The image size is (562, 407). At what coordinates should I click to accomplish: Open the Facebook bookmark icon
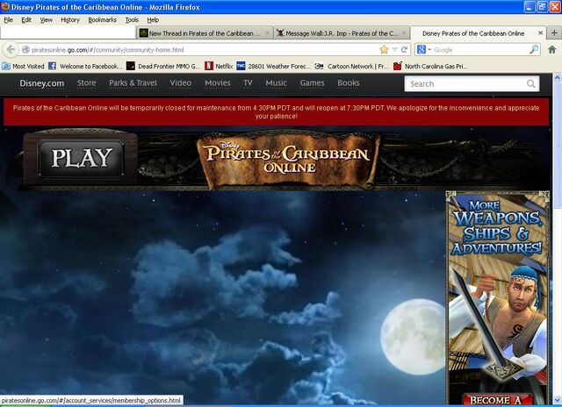pos(52,66)
